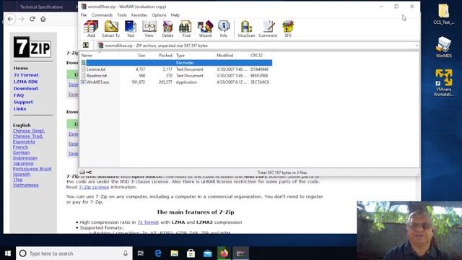Click the VirusScan toolbar icon
This screenshot has width=462, height=260.
pos(246,29)
